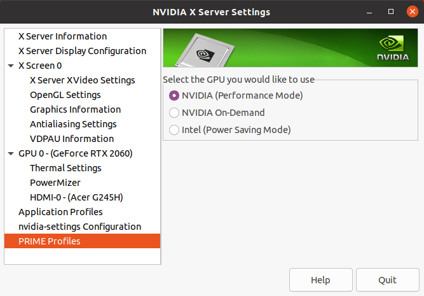424x296 pixels.
Task: Choose NVIDIA On-Demand GPU option
Action: pyautogui.click(x=174, y=113)
